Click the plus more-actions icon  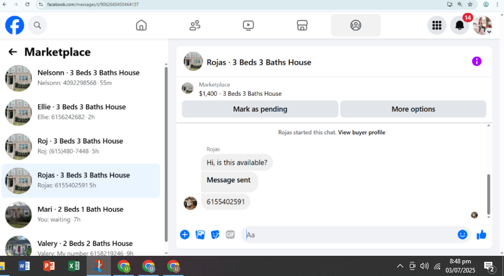tap(185, 235)
